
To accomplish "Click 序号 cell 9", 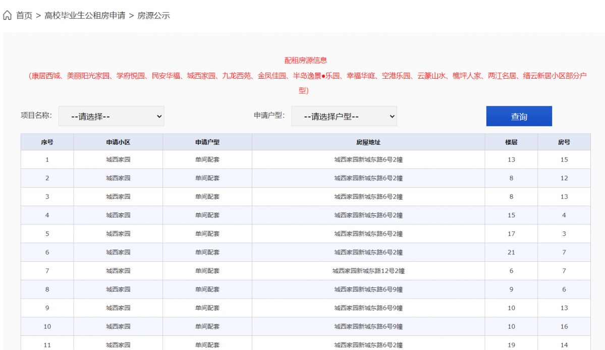I will 47,308.
